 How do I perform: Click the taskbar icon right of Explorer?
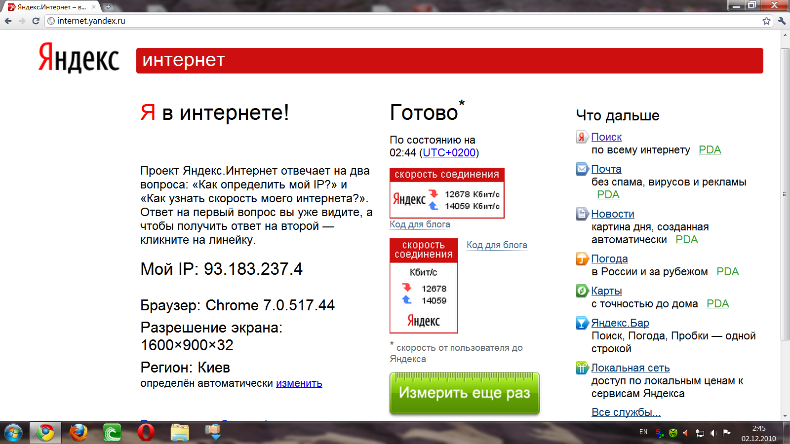pos(213,432)
